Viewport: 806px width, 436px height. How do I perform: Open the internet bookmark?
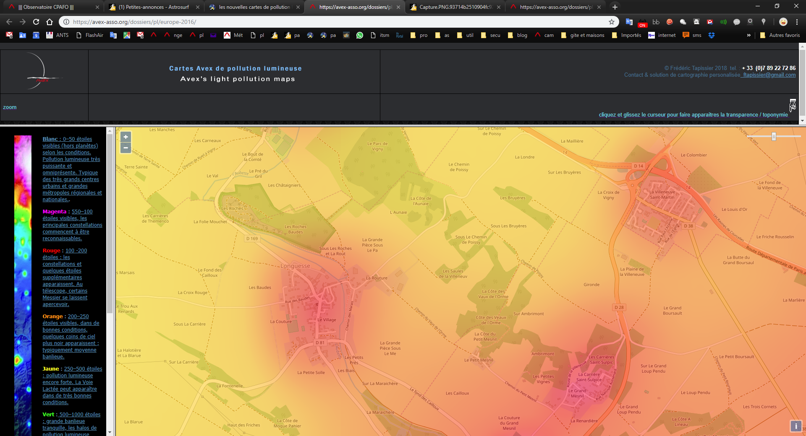point(662,35)
